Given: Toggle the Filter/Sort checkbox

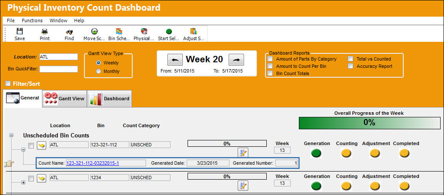Looking at the screenshot, I should [8, 84].
